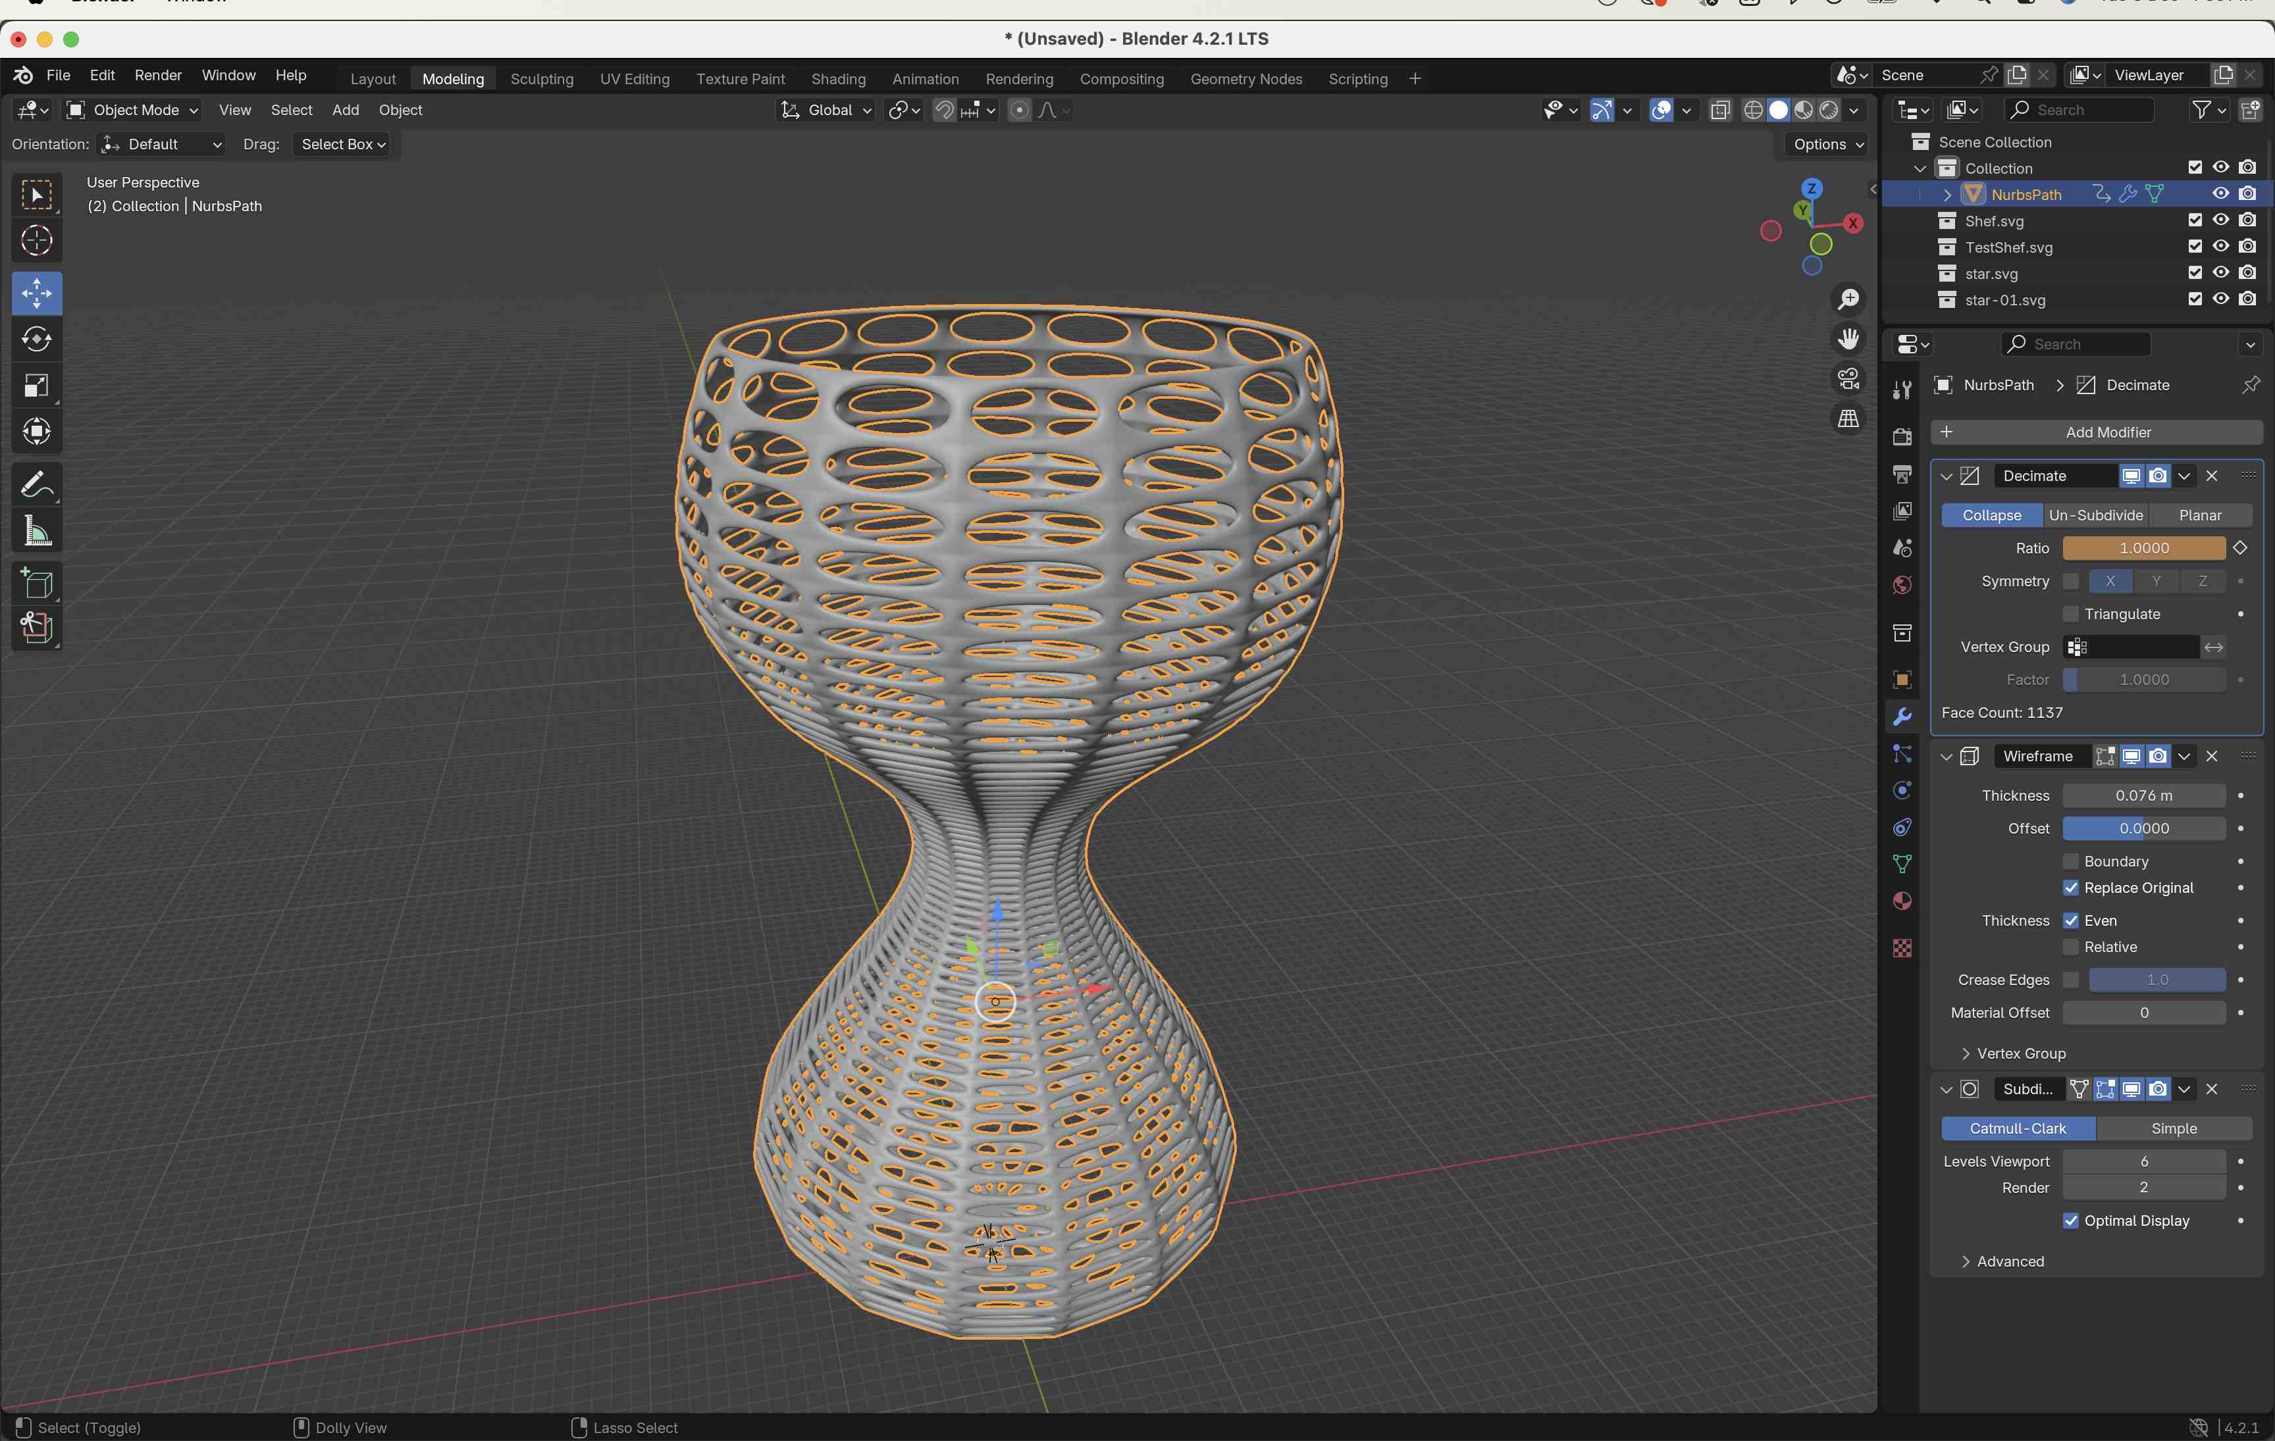The height and width of the screenshot is (1441, 2275).
Task: Select the Select Box tool
Action: (37, 195)
